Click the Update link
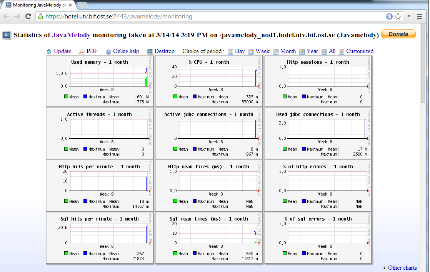430x272 pixels. point(62,51)
